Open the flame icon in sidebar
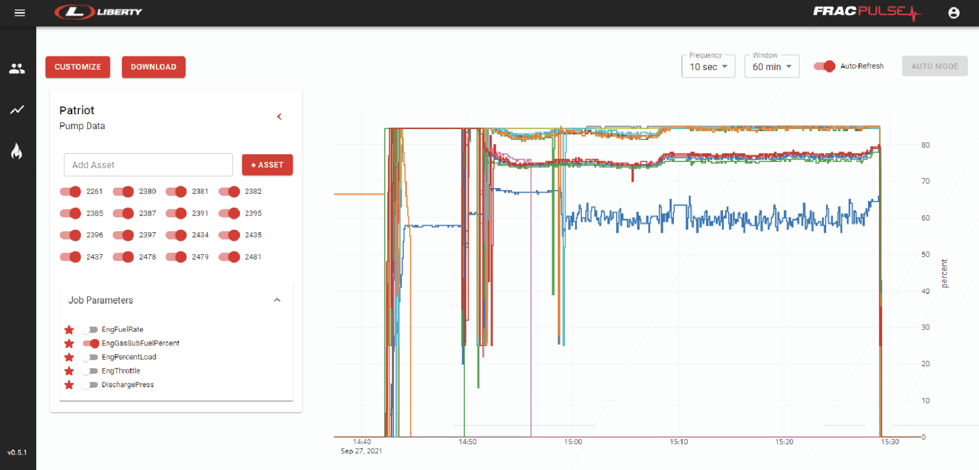The height and width of the screenshot is (470, 979). pos(17,151)
